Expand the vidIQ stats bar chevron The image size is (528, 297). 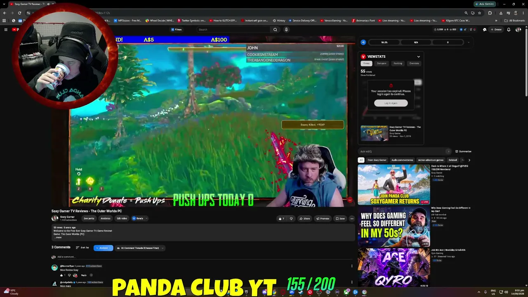point(469,42)
